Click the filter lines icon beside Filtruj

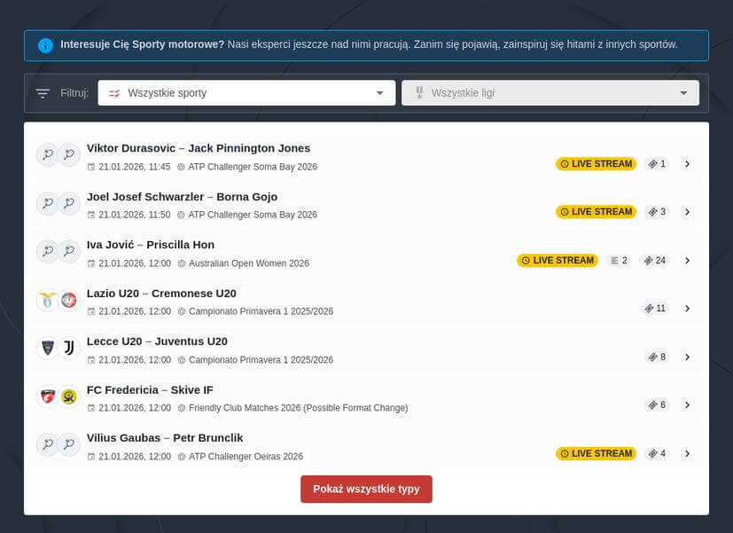coord(43,93)
